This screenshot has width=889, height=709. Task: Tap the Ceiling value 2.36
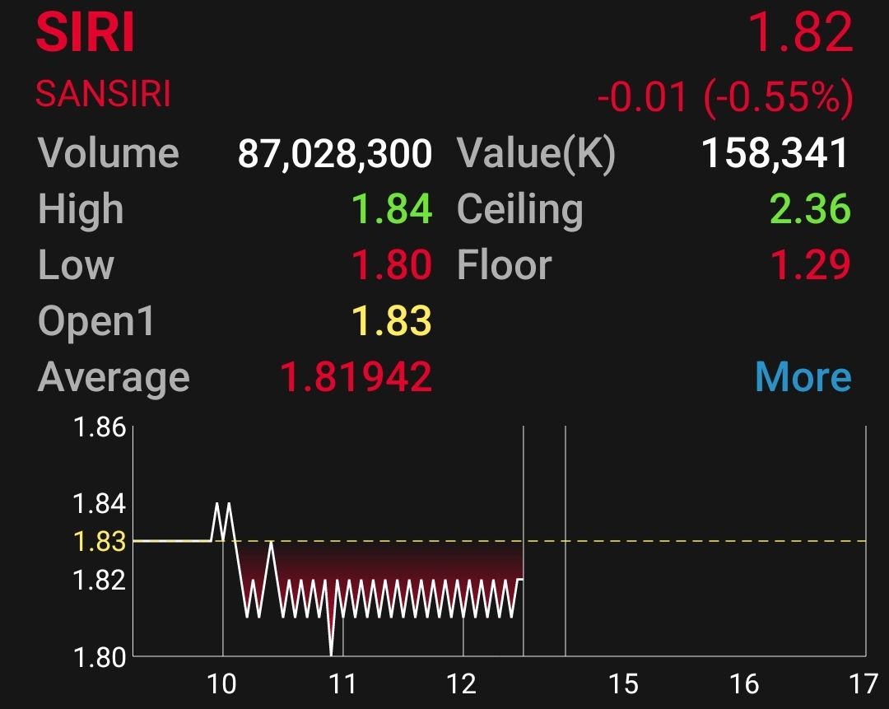810,208
